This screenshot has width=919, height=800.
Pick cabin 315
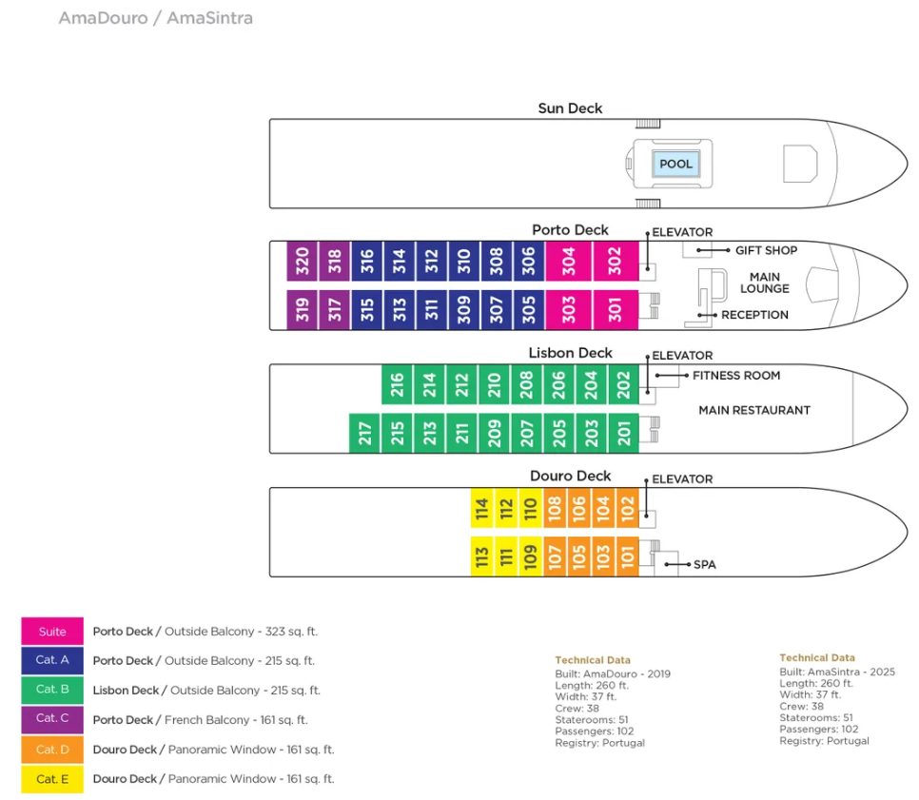[x=367, y=309]
